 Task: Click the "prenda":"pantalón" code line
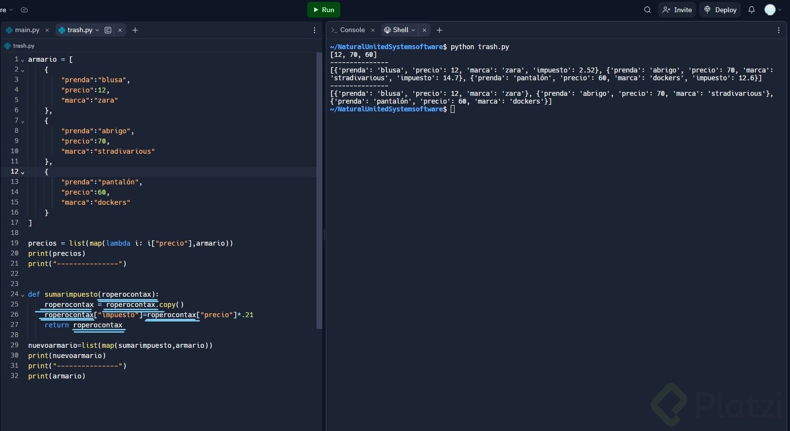(102, 182)
